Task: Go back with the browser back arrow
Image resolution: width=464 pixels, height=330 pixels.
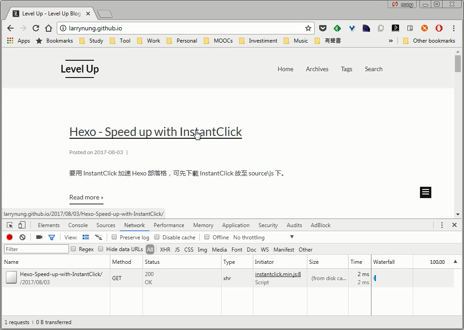Action: [x=10, y=29]
